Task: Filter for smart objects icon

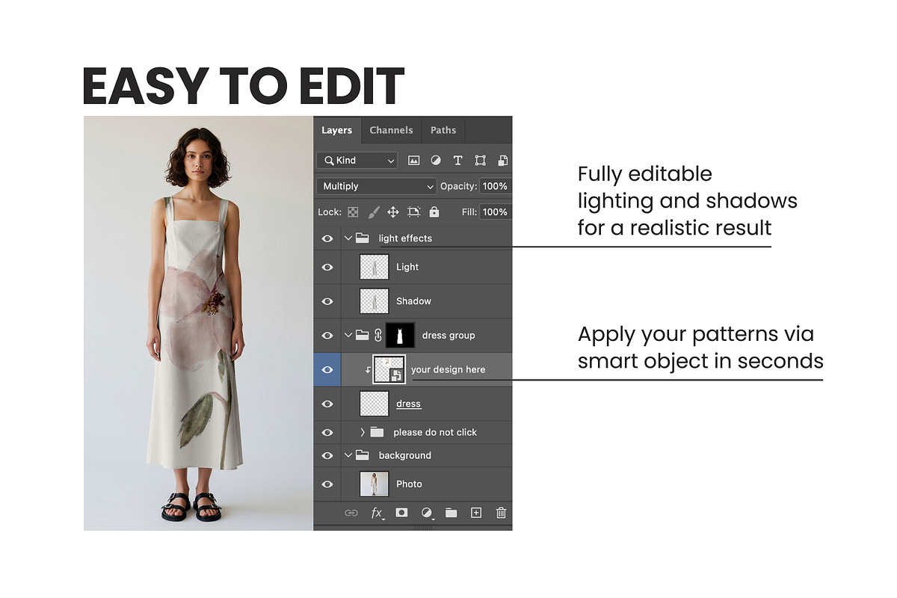Action: pyautogui.click(x=503, y=160)
